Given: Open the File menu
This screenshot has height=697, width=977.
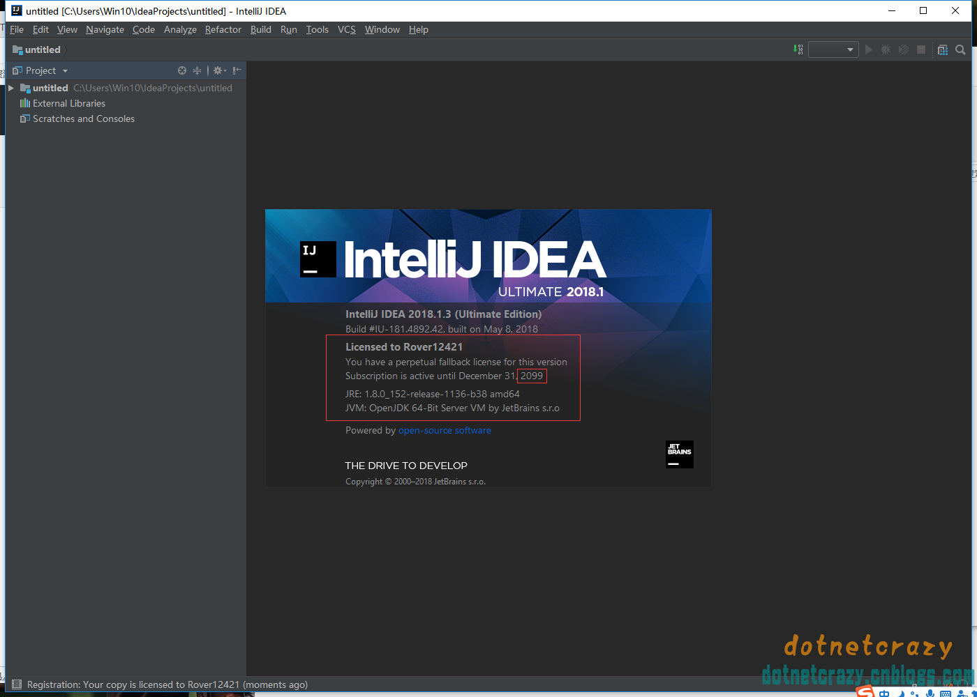Looking at the screenshot, I should click(17, 29).
